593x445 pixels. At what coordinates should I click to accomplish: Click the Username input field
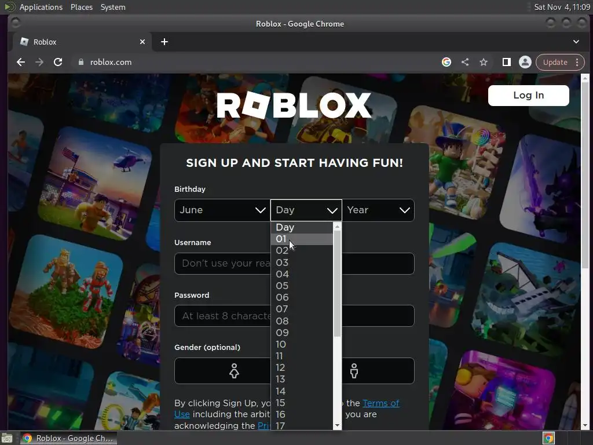point(294,264)
